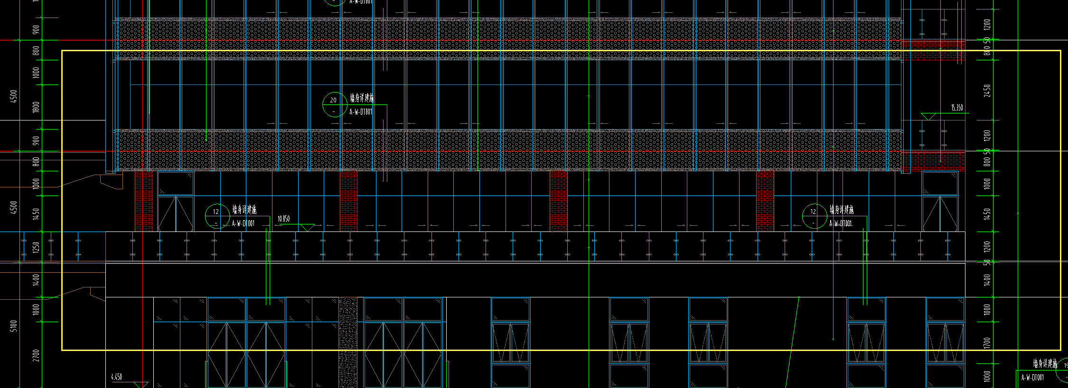Image resolution: width=1068 pixels, height=388 pixels.
Task: Select "1450" in the right dimension column
Action: click(987, 214)
